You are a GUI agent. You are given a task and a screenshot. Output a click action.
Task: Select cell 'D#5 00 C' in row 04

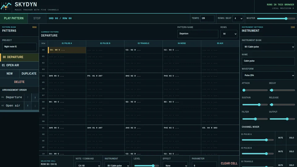coord(67,76)
